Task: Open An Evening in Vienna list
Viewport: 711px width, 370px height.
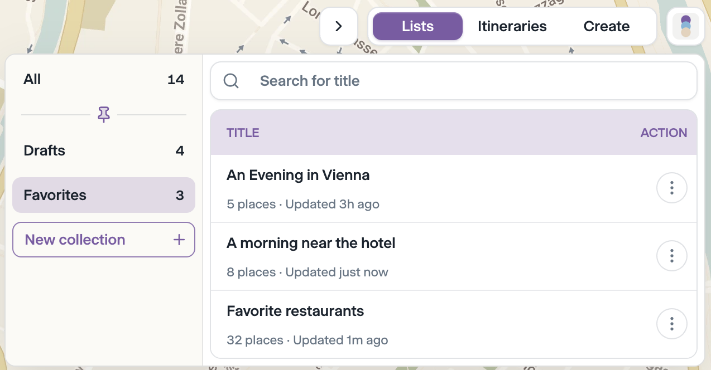Action: 298,175
